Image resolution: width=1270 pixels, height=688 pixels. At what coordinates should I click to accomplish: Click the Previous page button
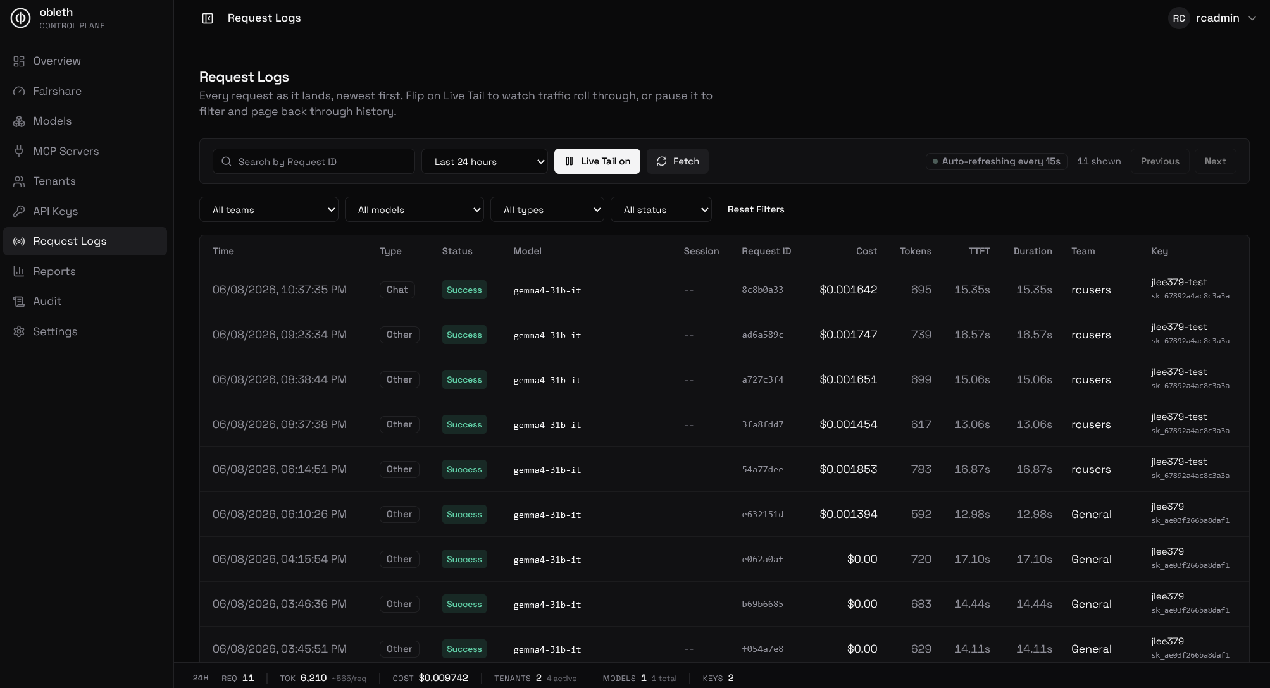tap(1160, 161)
